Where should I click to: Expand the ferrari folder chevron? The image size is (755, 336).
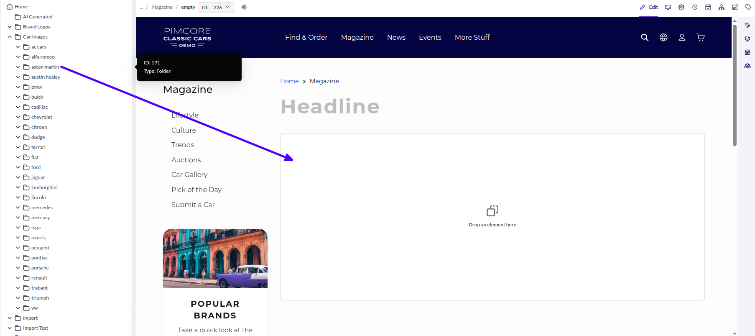coord(18,147)
